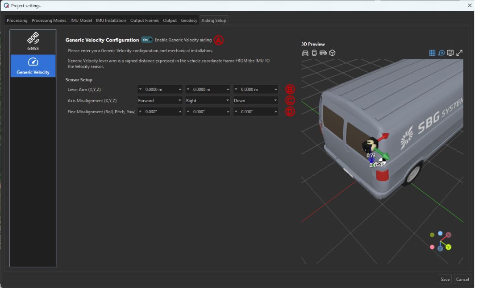Select GNSS in the aiding sidebar
The image size is (483, 297).
[33, 41]
